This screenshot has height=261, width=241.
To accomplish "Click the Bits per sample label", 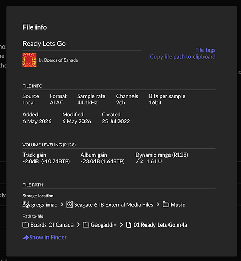I will point(167,96).
